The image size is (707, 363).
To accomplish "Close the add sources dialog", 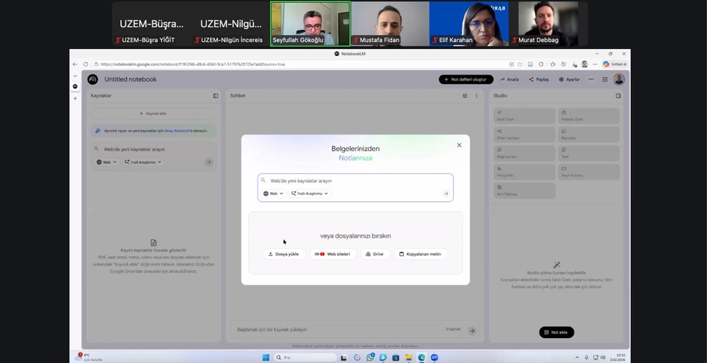I will [x=459, y=145].
